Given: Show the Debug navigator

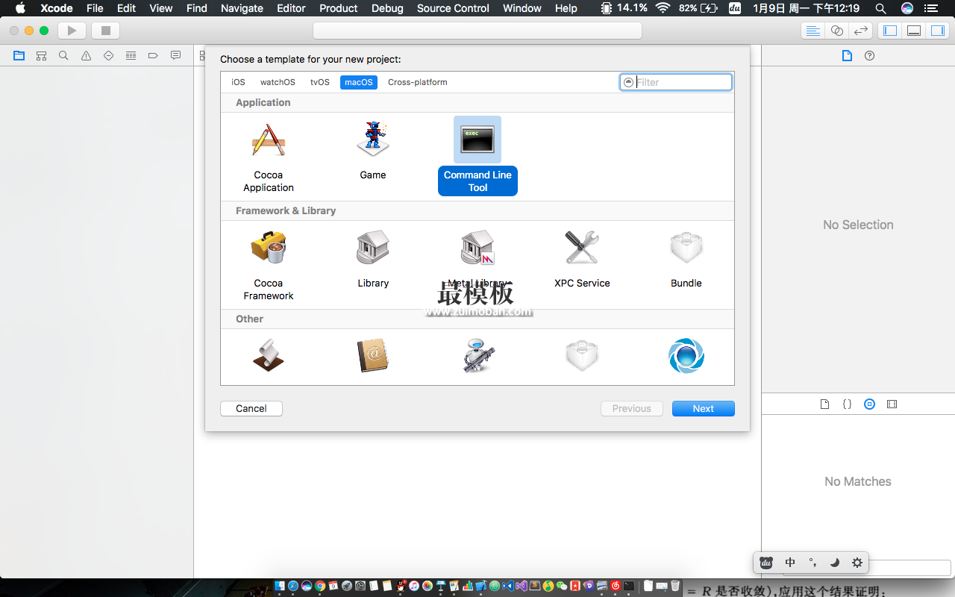Looking at the screenshot, I should pos(131,55).
